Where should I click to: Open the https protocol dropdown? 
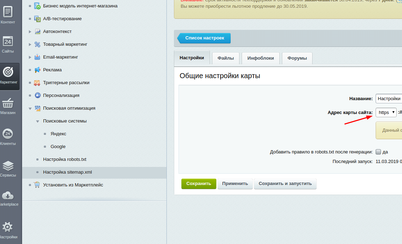(386, 112)
